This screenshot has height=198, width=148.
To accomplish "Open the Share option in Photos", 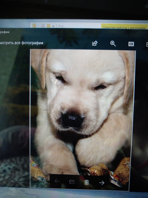I will (x=95, y=43).
